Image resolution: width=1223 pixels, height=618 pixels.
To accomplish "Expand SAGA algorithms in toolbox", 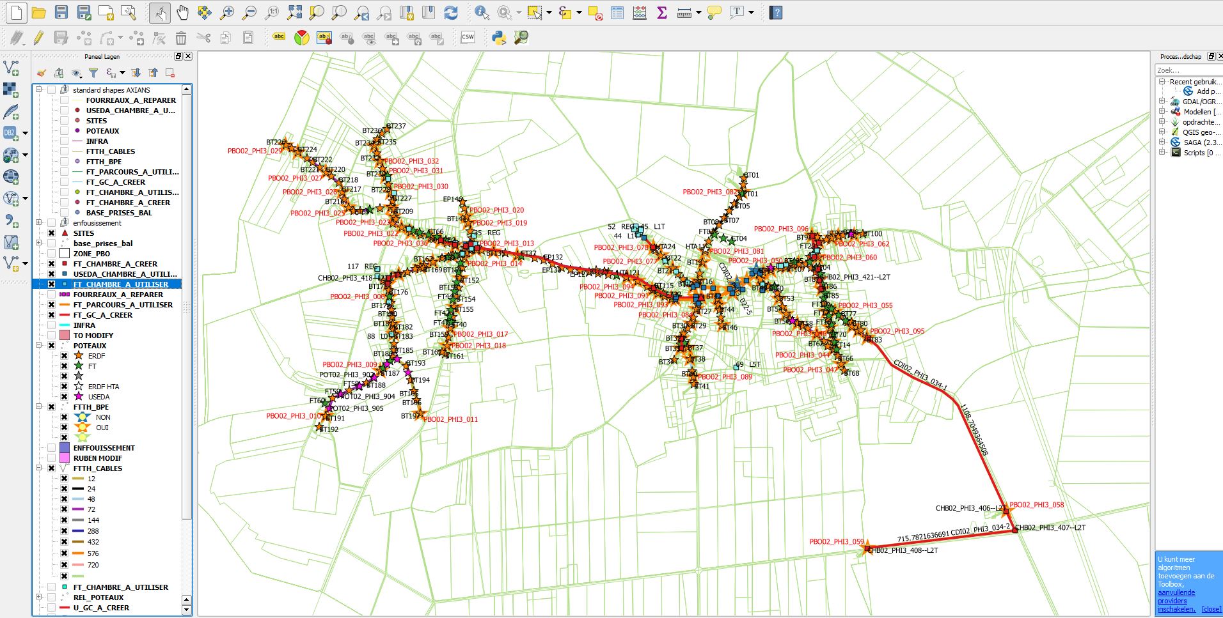I will (1162, 142).
